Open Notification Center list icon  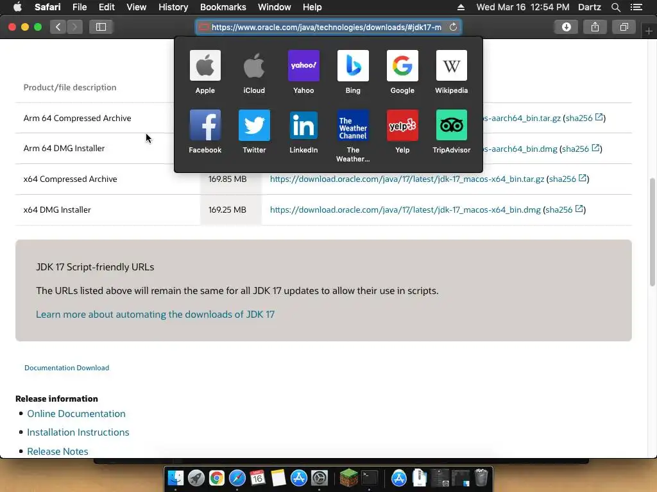coord(636,7)
